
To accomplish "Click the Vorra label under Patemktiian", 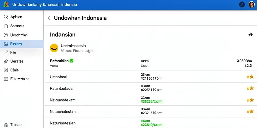I will pos(54,66).
